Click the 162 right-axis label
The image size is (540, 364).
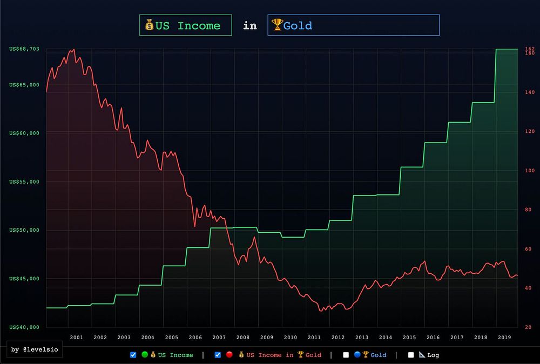click(x=530, y=49)
